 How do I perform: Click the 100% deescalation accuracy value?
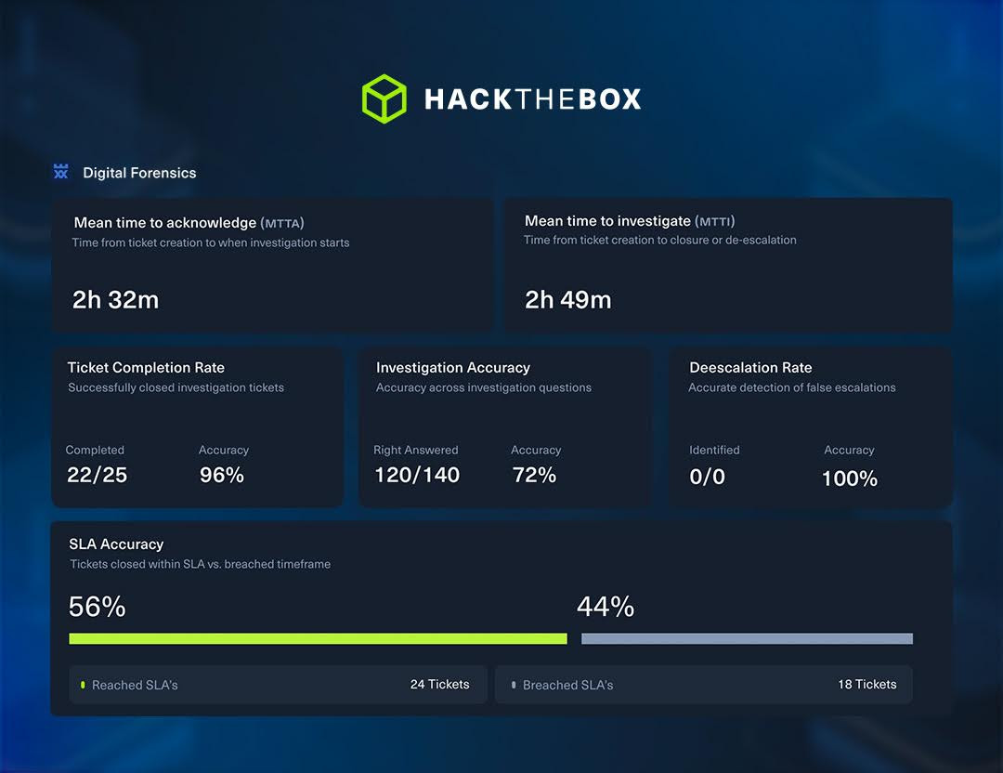(x=849, y=478)
